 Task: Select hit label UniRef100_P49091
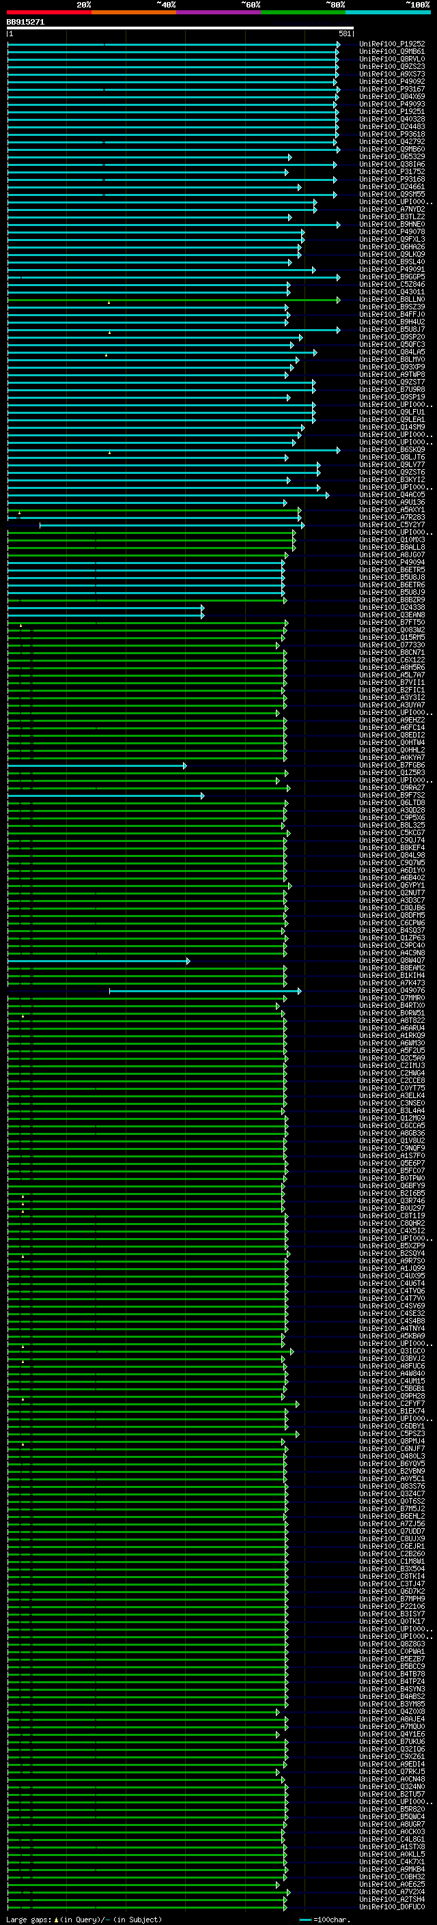392,269
